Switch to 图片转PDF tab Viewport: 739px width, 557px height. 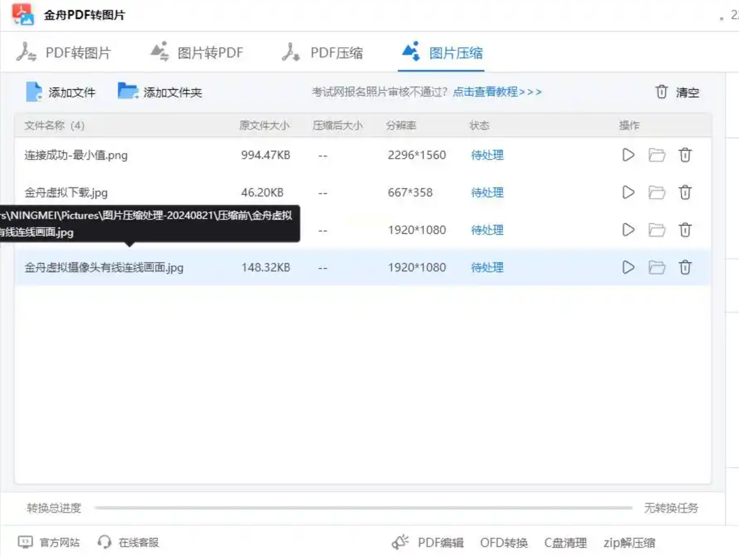tap(197, 53)
